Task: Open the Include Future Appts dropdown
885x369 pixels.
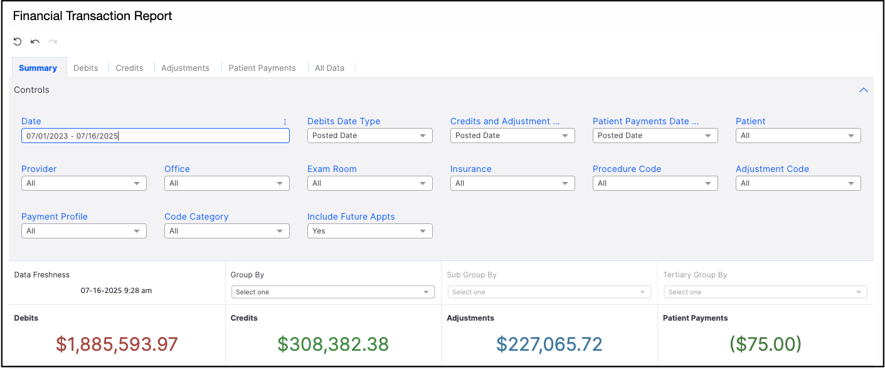Action: click(369, 231)
